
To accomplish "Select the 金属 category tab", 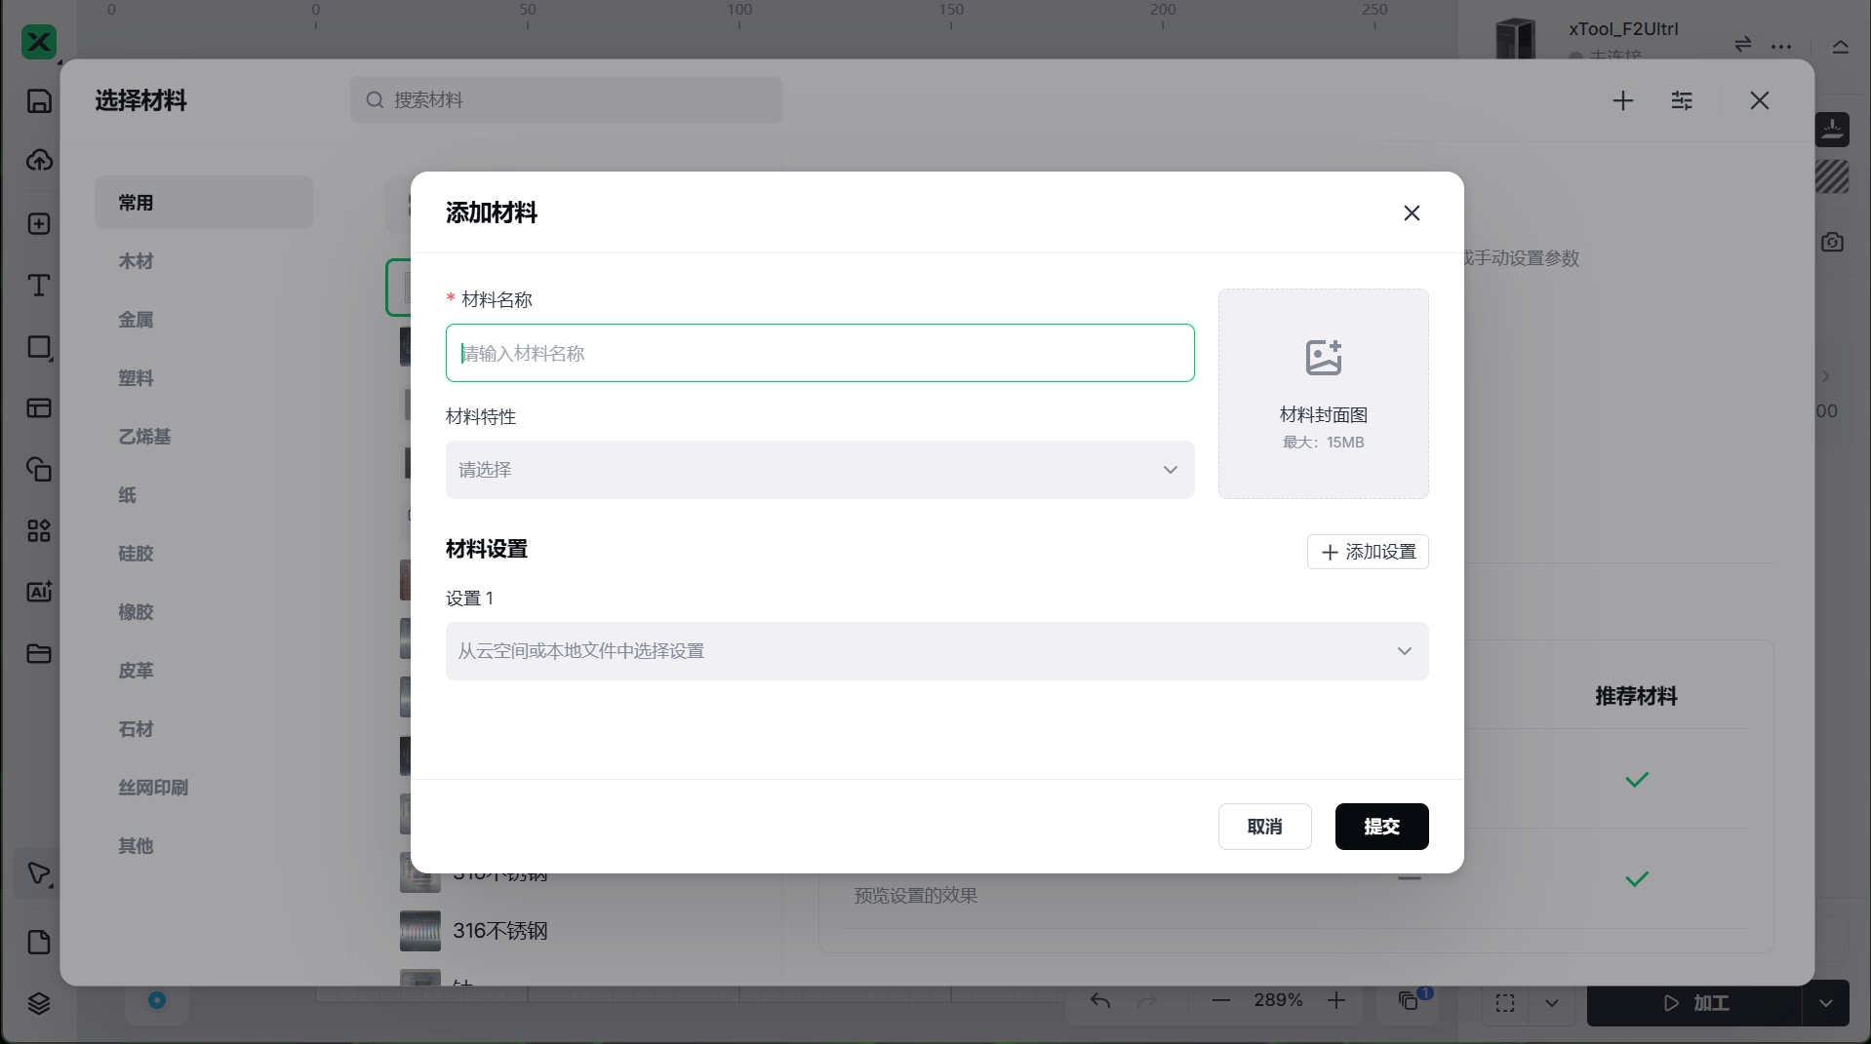I will (x=137, y=320).
